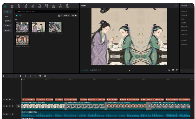This screenshot has width=195, height=119.
Task: Open the Templates tab icon
Action: 67,6
